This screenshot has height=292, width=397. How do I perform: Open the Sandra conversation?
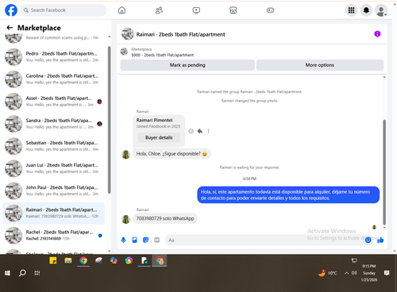coord(53,124)
